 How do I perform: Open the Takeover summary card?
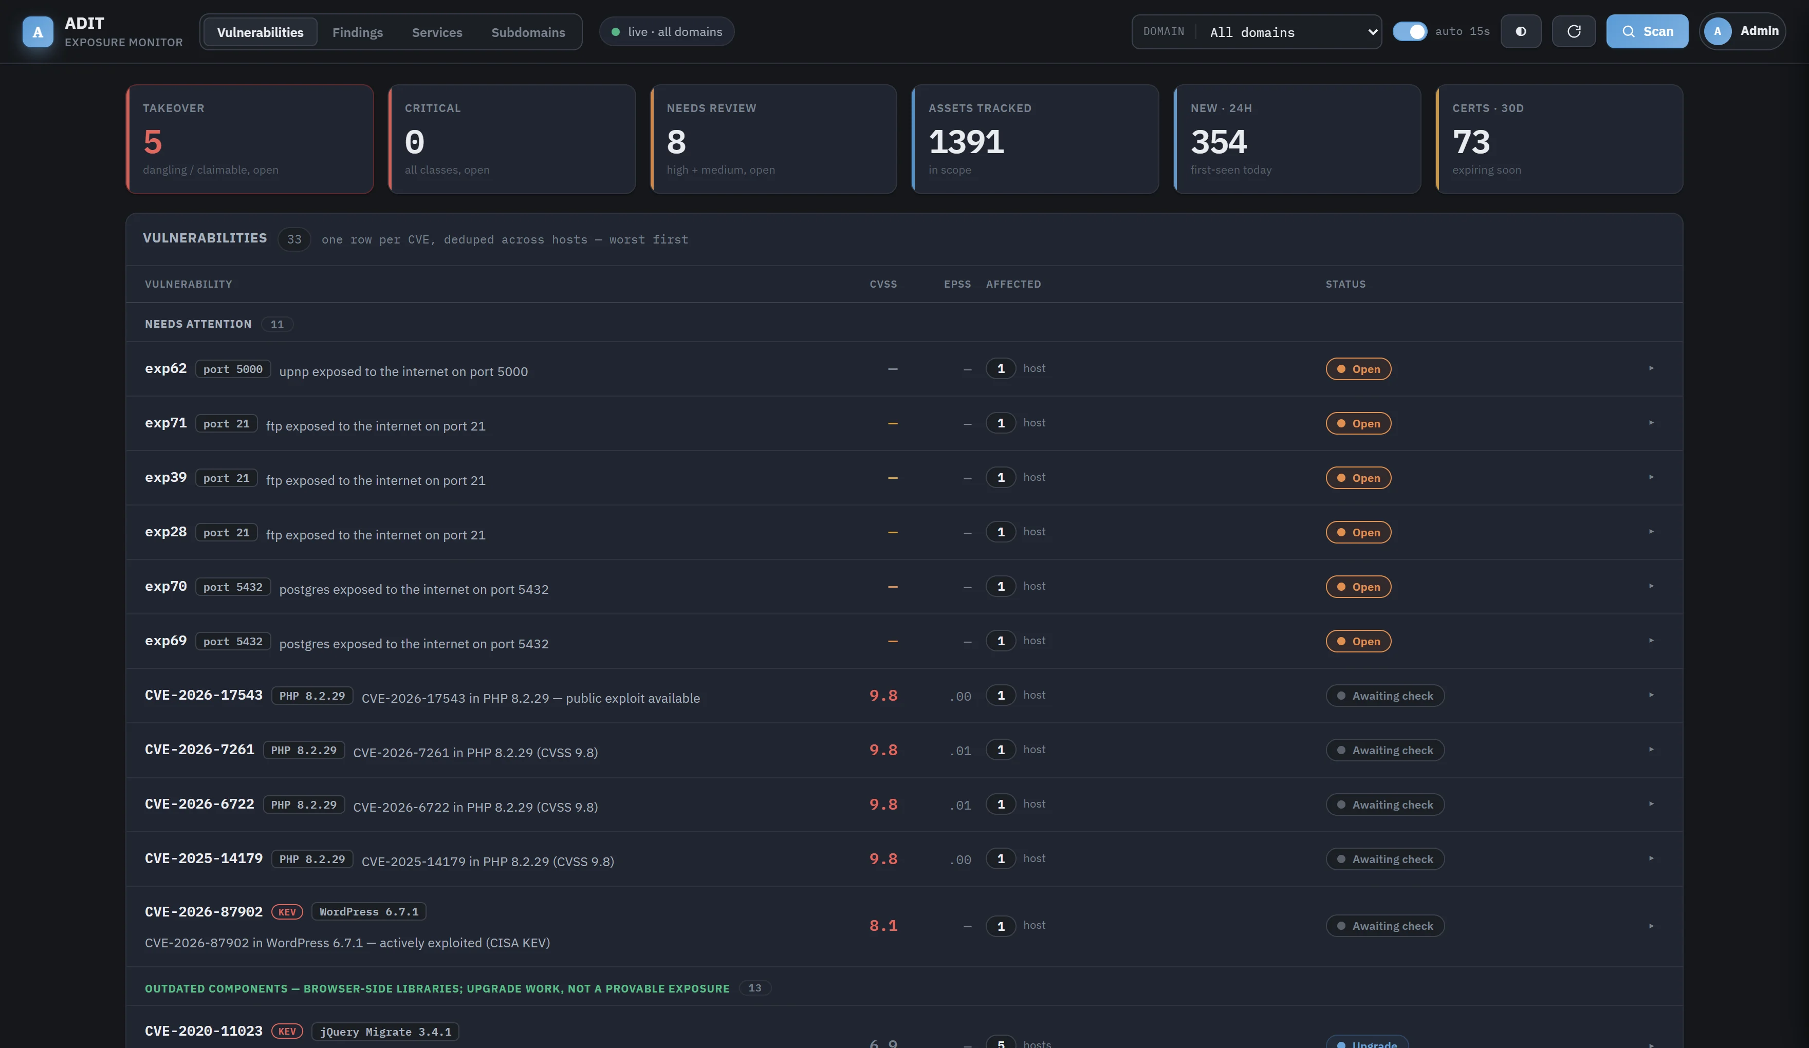250,139
